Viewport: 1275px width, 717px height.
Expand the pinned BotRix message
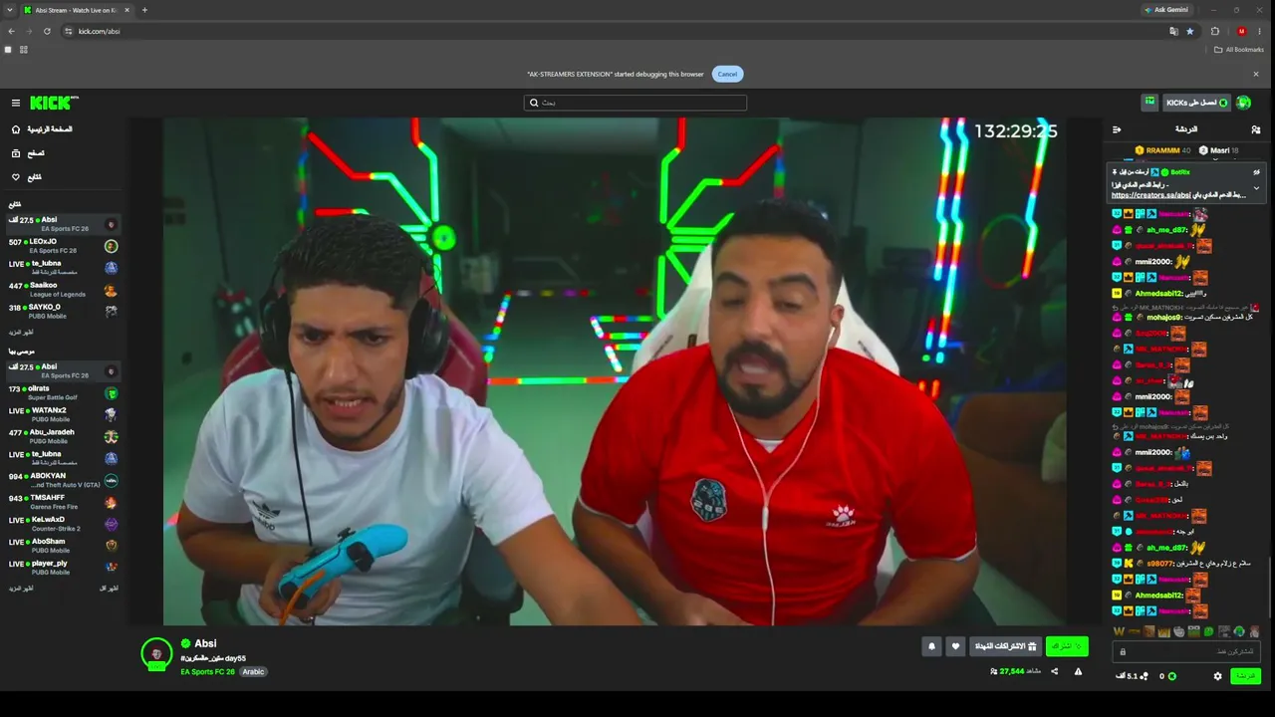[1256, 188]
